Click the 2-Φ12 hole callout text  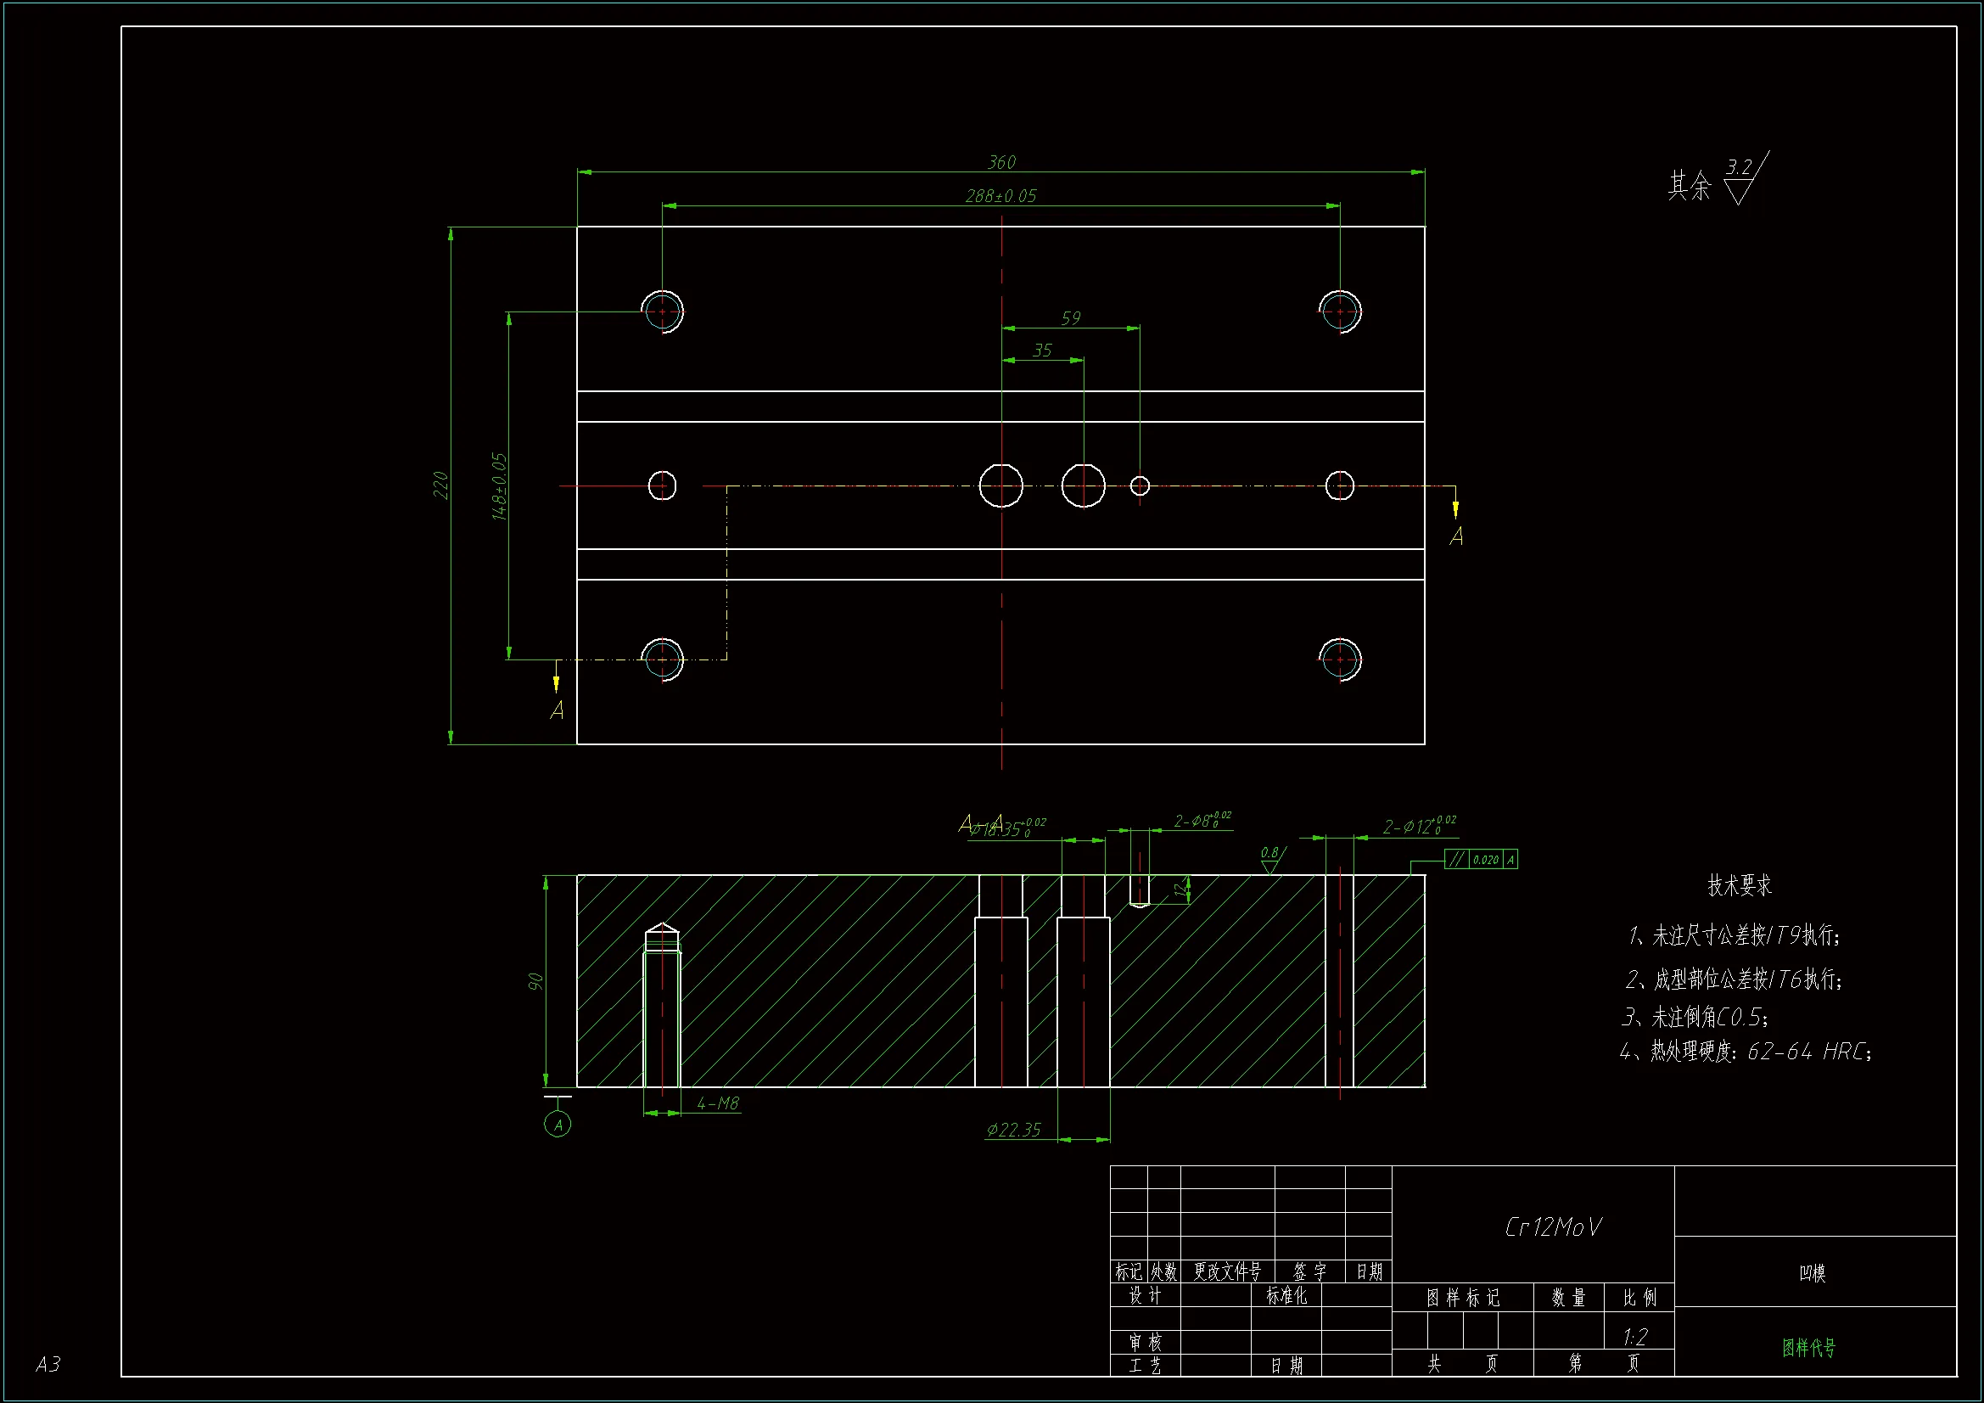pos(1418,827)
